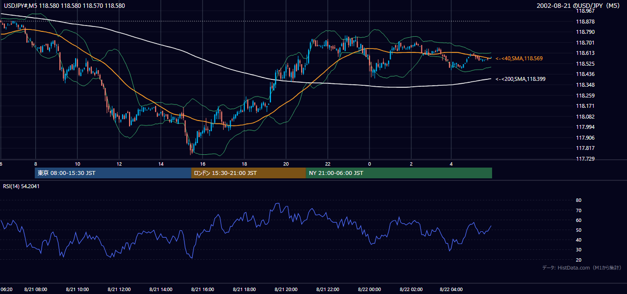Click price axis value 118.436
627x294 pixels.
pos(585,74)
